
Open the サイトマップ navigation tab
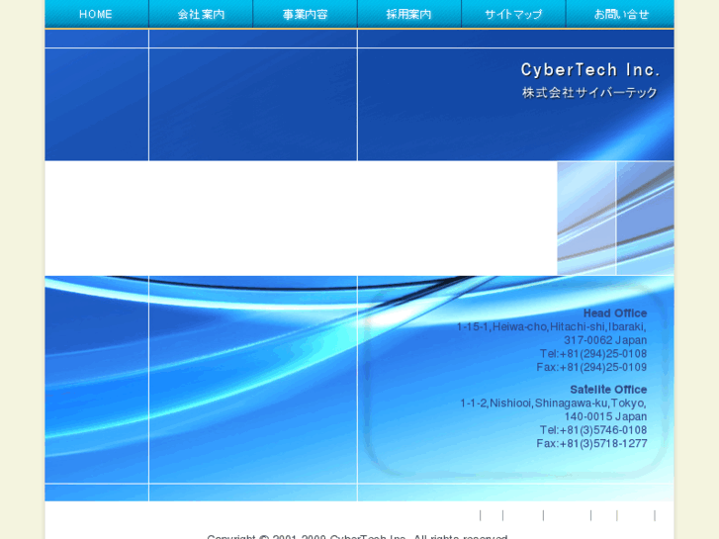(x=513, y=14)
